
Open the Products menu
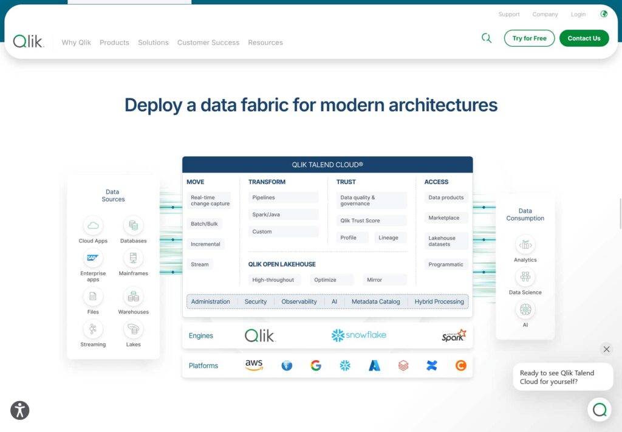click(114, 43)
